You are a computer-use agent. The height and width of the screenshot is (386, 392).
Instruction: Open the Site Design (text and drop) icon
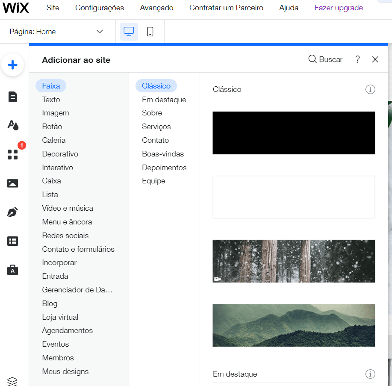pos(12,125)
